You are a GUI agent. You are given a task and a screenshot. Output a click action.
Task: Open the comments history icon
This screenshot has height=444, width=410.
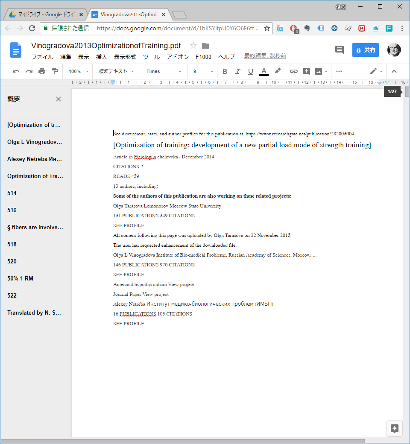pyautogui.click(x=340, y=50)
